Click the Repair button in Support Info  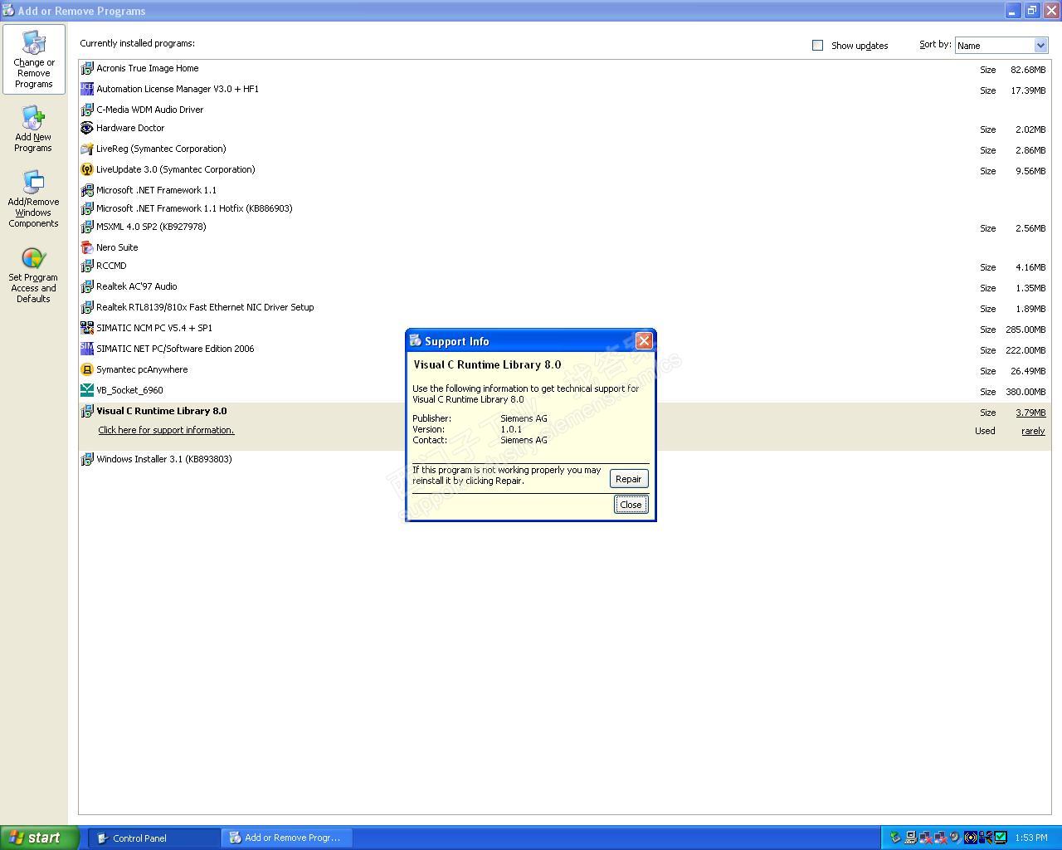628,479
